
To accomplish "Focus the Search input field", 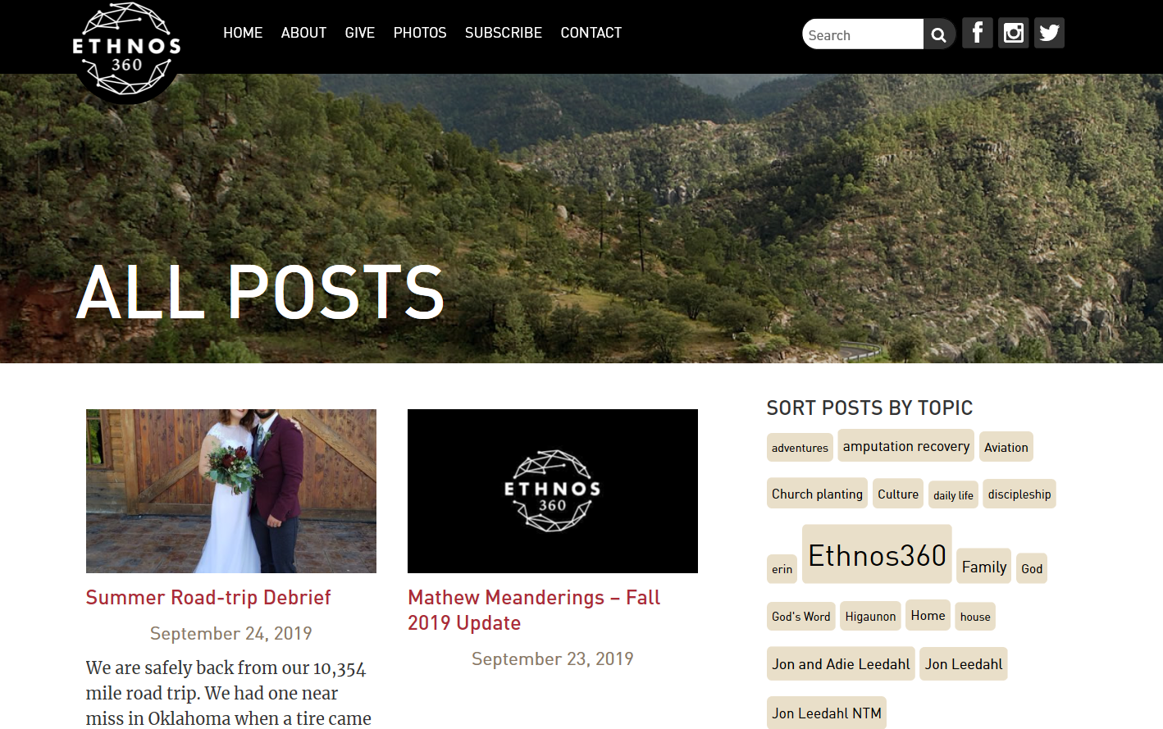I will click(863, 34).
